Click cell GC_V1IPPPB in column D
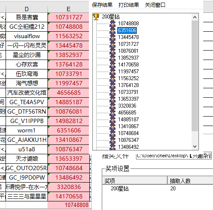This screenshot has width=213, height=210. 27,121
